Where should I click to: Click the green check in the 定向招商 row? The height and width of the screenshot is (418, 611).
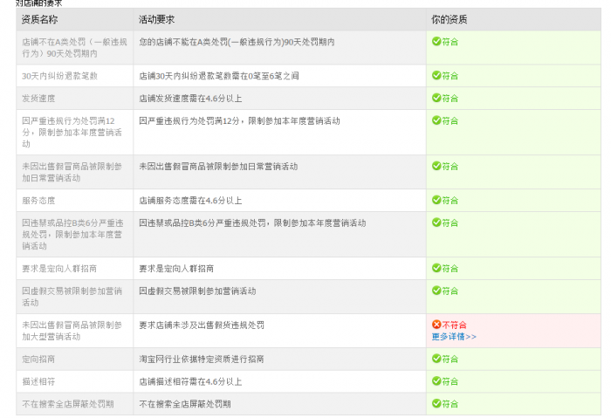tap(436, 359)
